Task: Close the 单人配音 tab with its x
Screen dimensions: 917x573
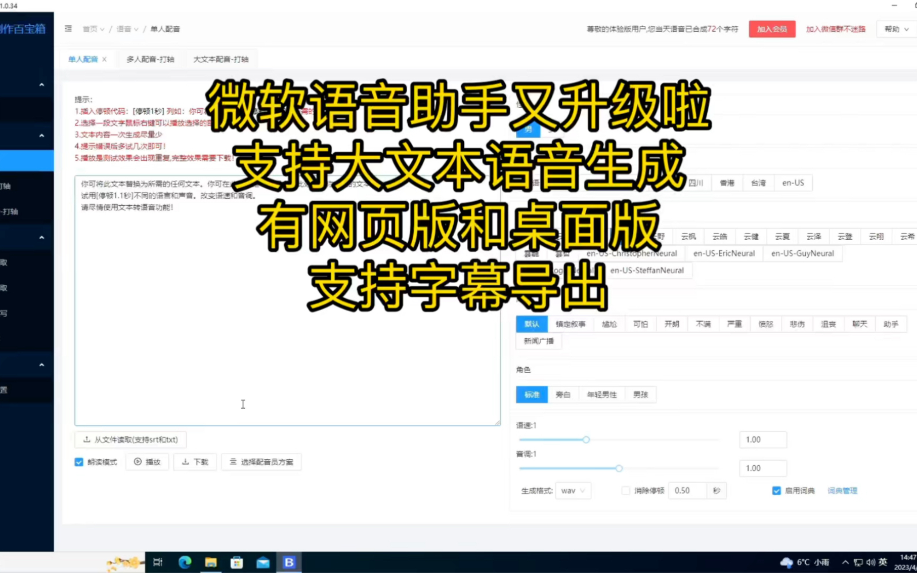Action: 104,59
